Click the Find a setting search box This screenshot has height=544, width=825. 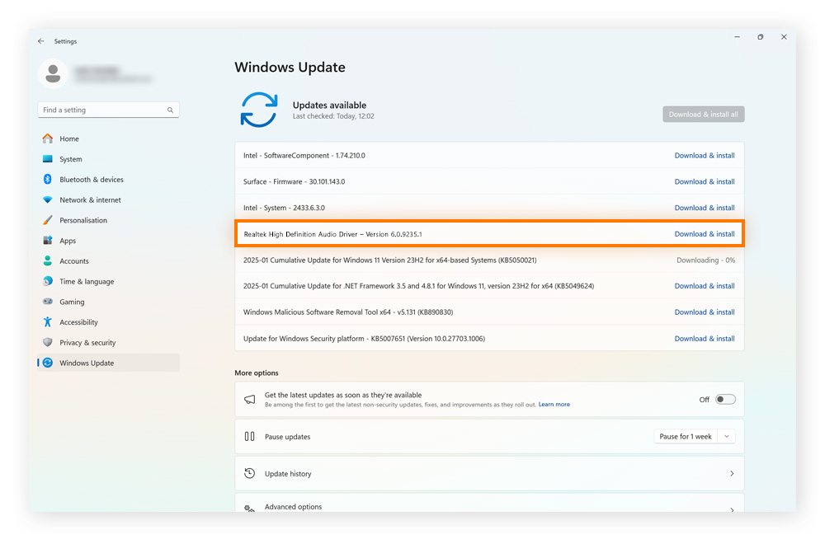(x=108, y=110)
